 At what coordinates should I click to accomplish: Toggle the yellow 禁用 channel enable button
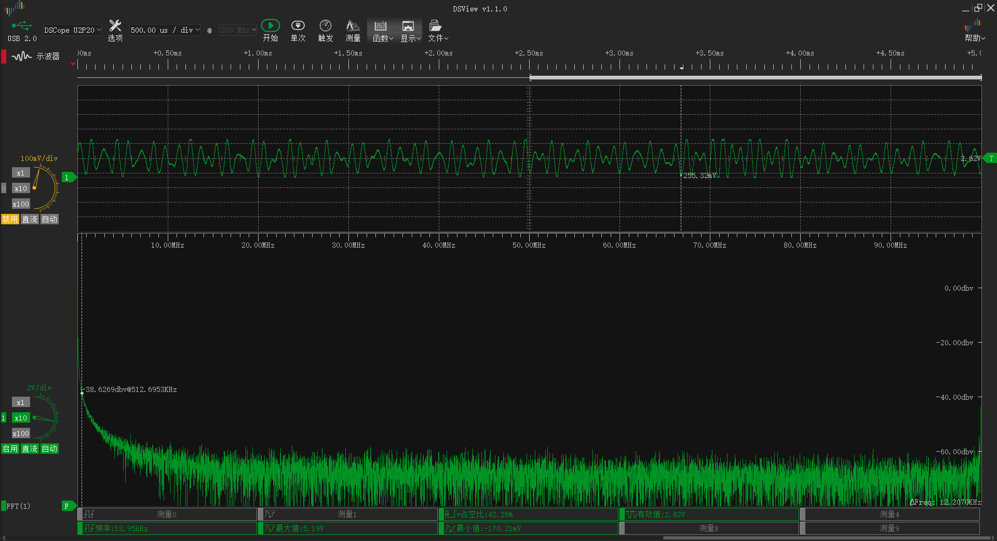(10, 219)
